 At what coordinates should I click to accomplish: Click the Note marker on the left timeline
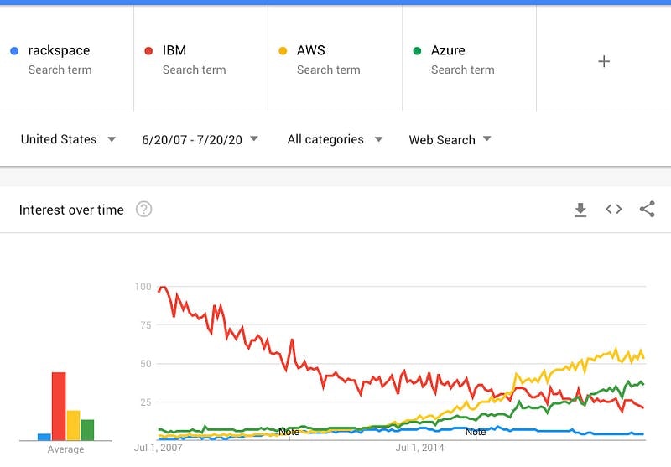[289, 432]
